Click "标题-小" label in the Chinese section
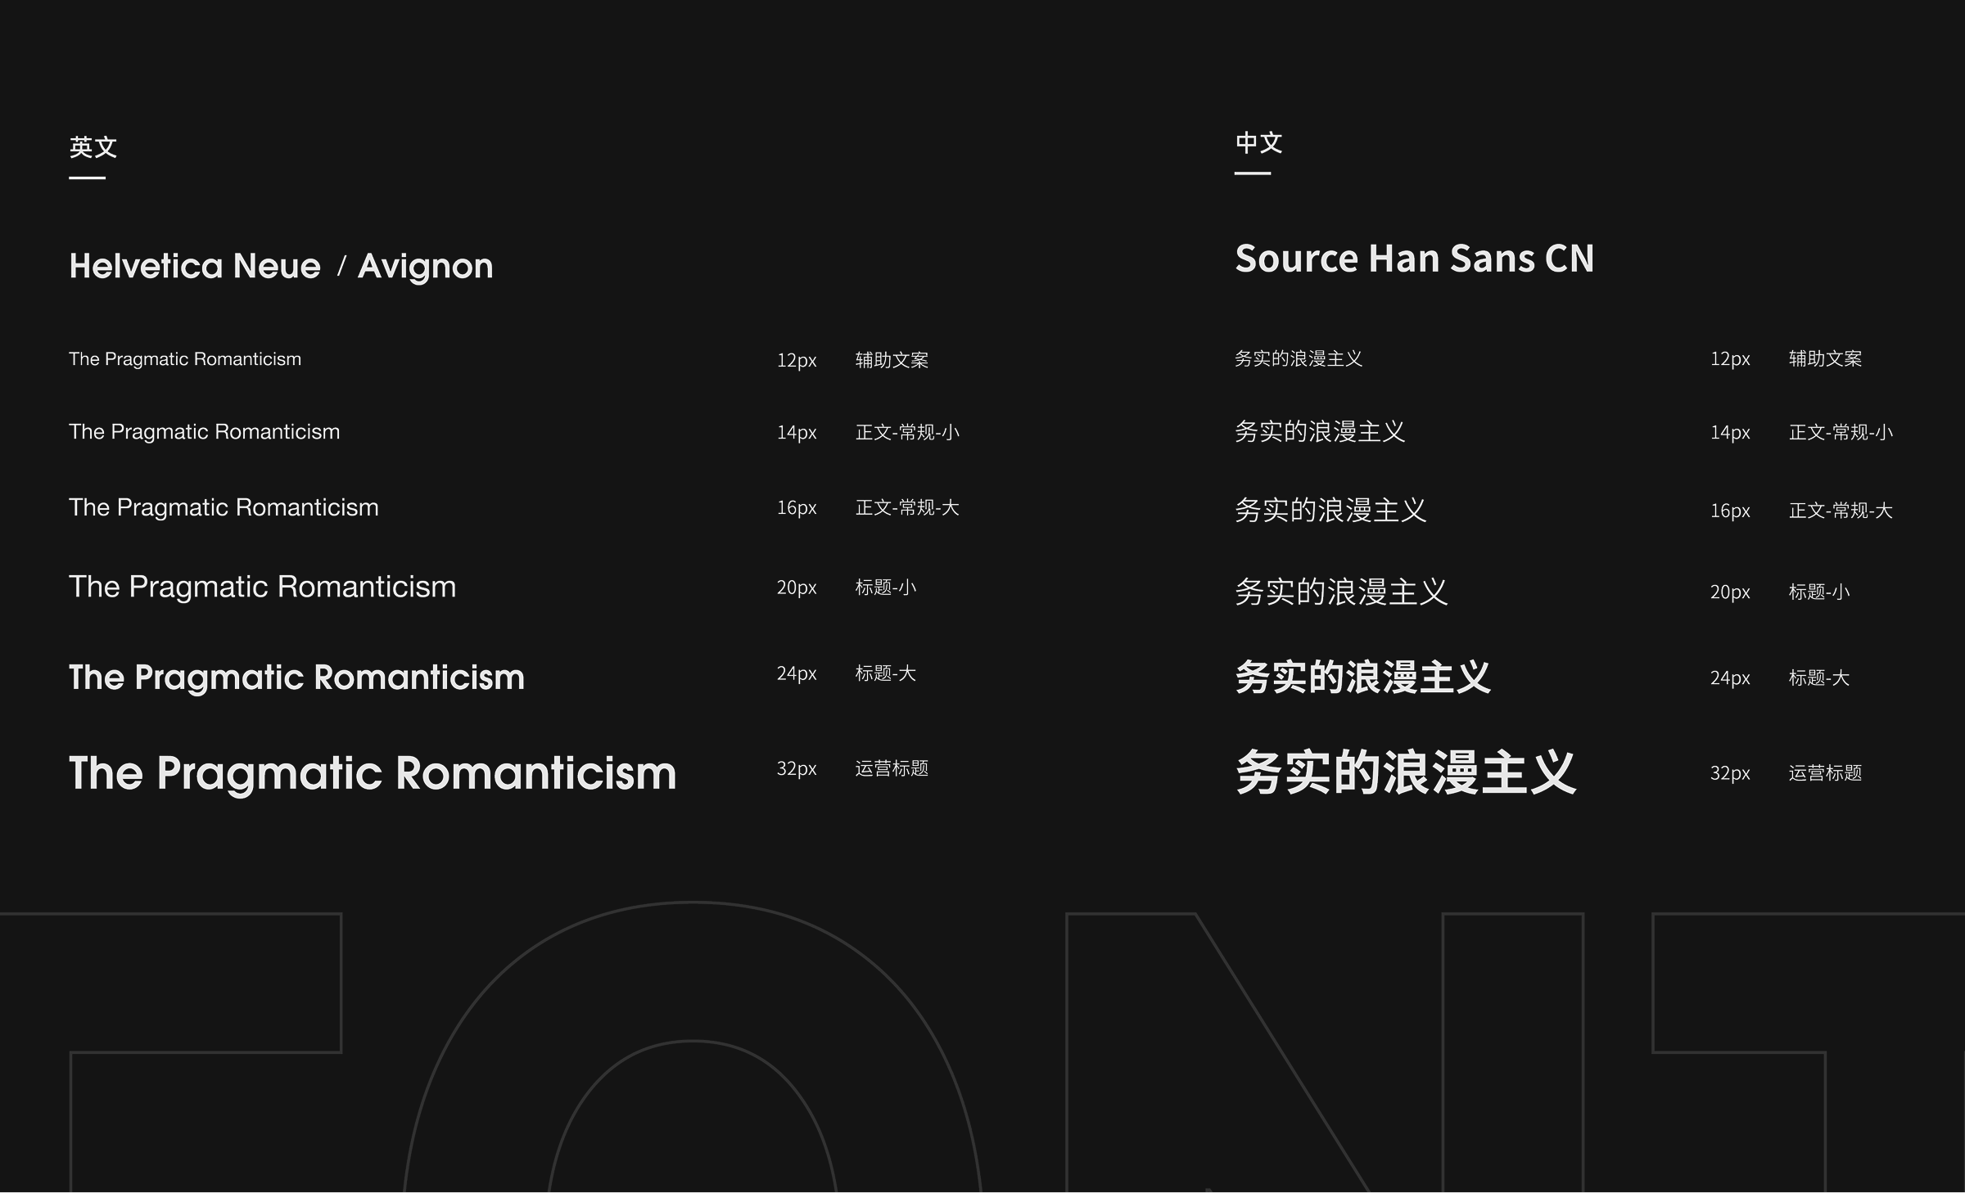This screenshot has height=1193, width=1965. [1819, 592]
